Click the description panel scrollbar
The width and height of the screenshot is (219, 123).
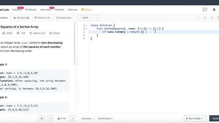[x=74, y=43]
